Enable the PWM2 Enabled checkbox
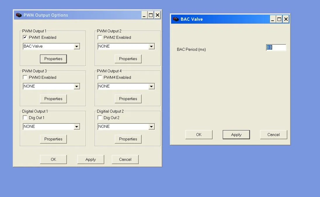The width and height of the screenshot is (320, 197). tap(100, 37)
